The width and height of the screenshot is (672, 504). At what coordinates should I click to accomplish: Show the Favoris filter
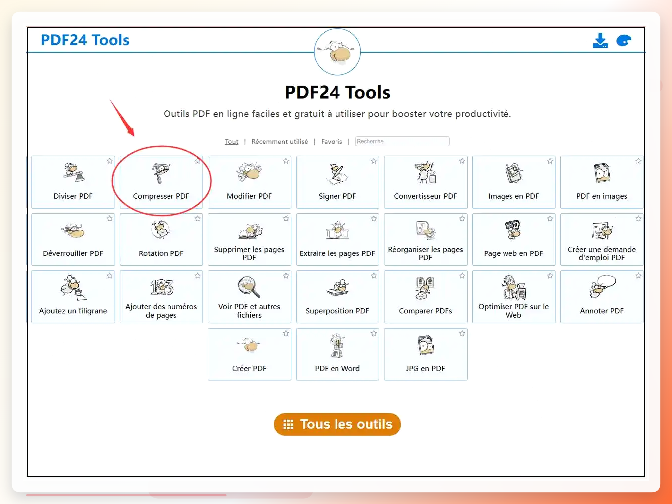click(332, 142)
